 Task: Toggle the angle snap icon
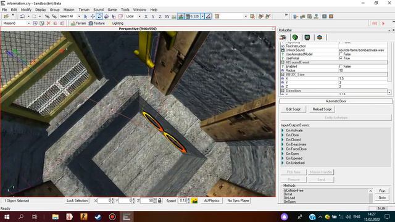coord(209,17)
